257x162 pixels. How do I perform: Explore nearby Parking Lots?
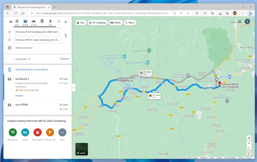click(x=50, y=133)
